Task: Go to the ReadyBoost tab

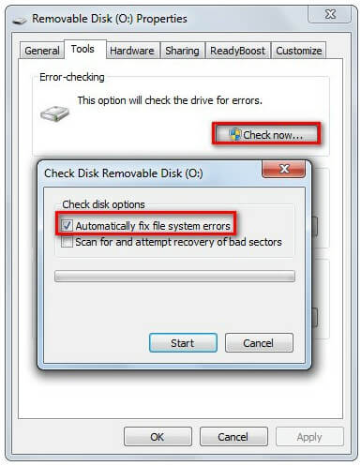Action: click(x=237, y=51)
